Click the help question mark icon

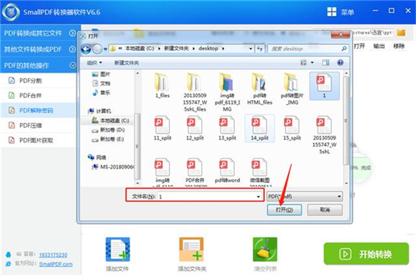[x=340, y=62]
